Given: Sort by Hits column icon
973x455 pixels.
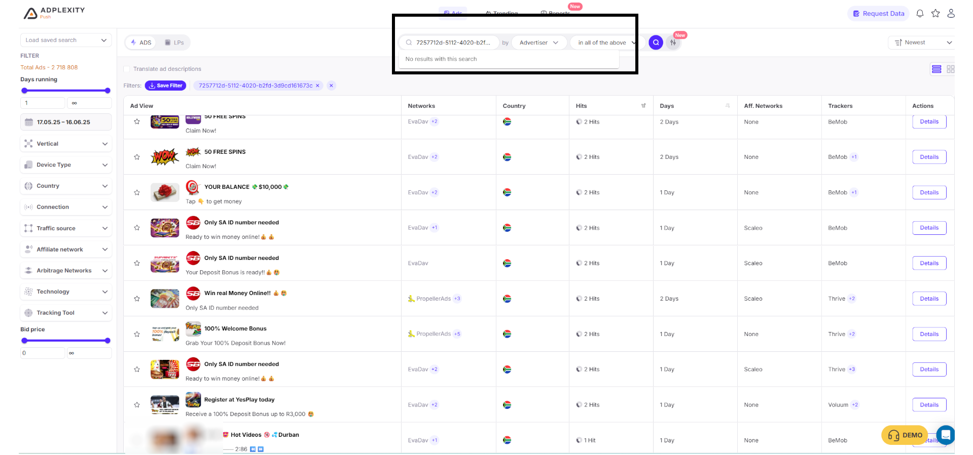Looking at the screenshot, I should 643,106.
